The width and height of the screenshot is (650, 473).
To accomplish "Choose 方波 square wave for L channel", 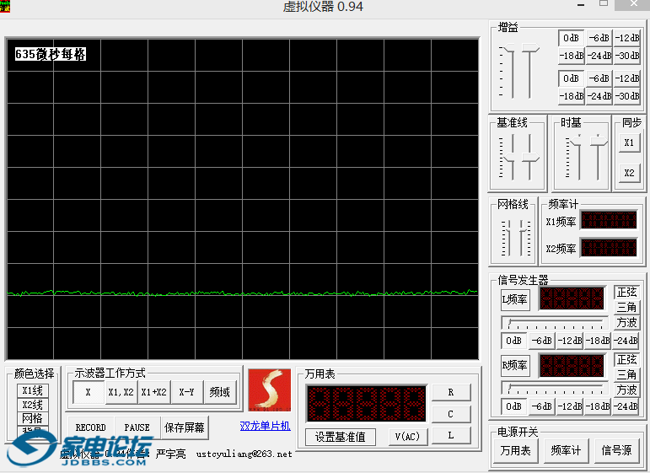I will [x=626, y=323].
